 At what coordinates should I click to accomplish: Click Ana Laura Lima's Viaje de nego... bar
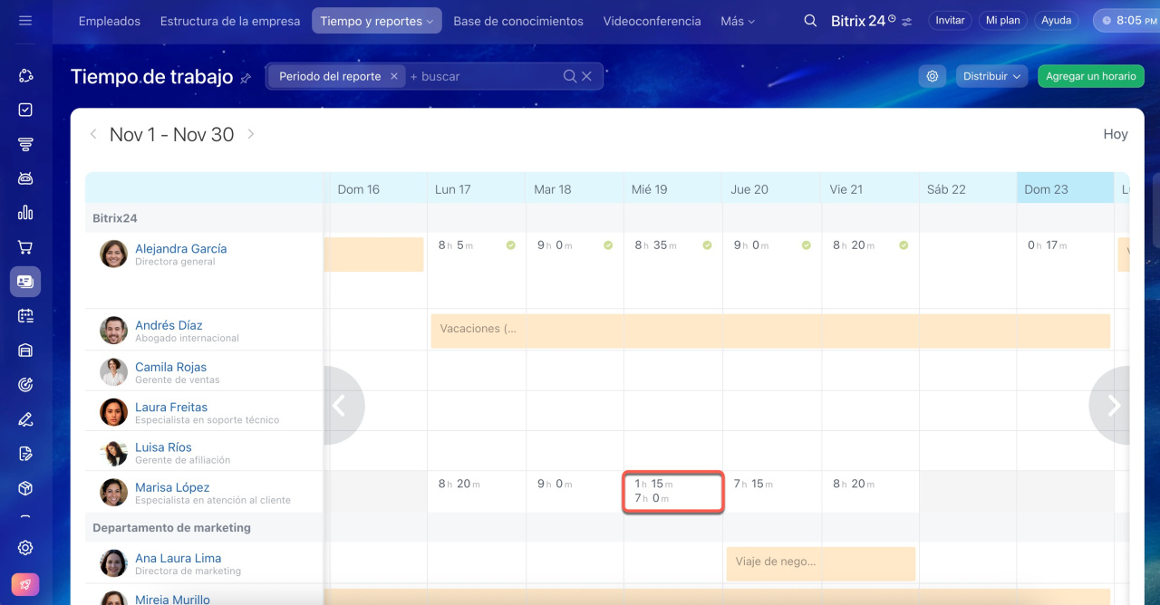click(x=820, y=563)
